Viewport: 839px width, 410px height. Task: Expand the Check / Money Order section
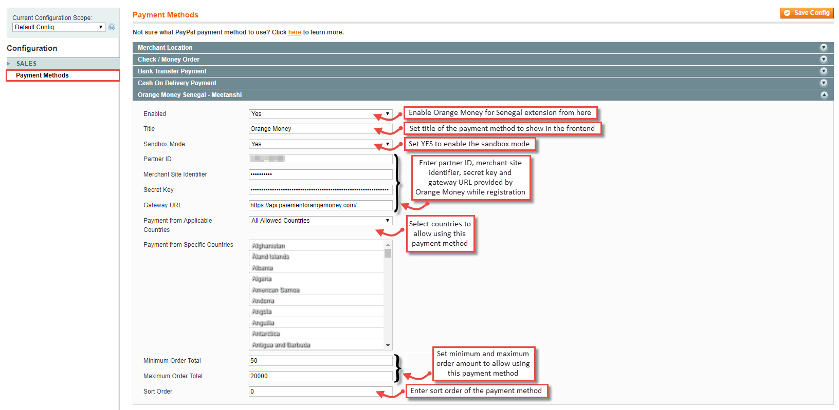tap(483, 60)
